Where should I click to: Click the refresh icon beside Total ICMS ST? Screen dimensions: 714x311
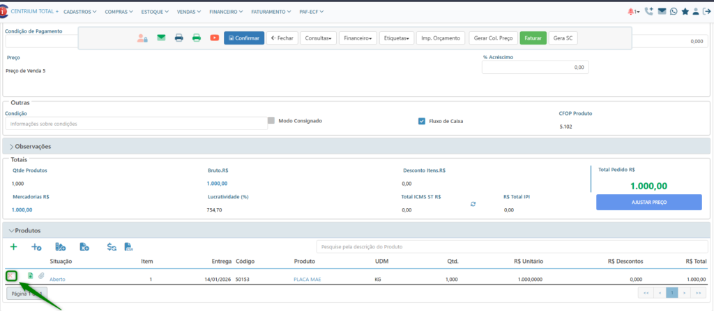473,204
